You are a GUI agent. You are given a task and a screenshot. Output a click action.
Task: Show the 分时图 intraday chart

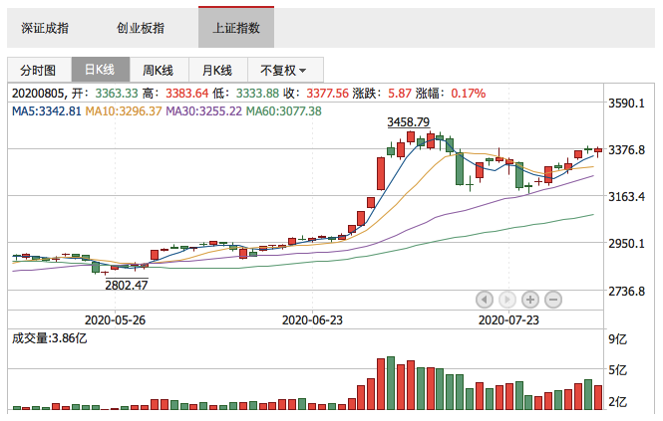pyautogui.click(x=39, y=70)
